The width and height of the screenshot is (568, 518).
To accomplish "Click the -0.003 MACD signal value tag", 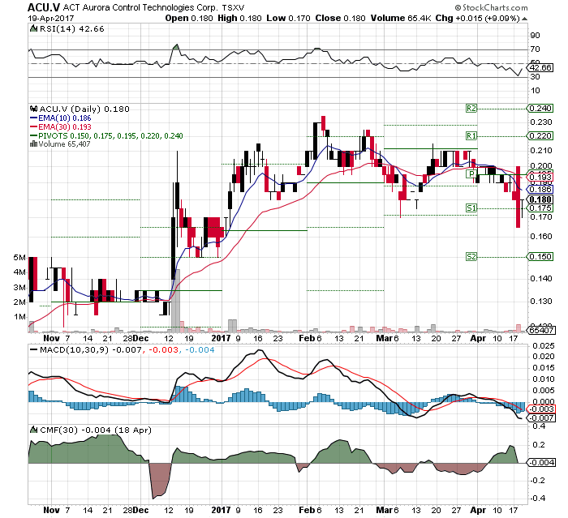I will (541, 409).
